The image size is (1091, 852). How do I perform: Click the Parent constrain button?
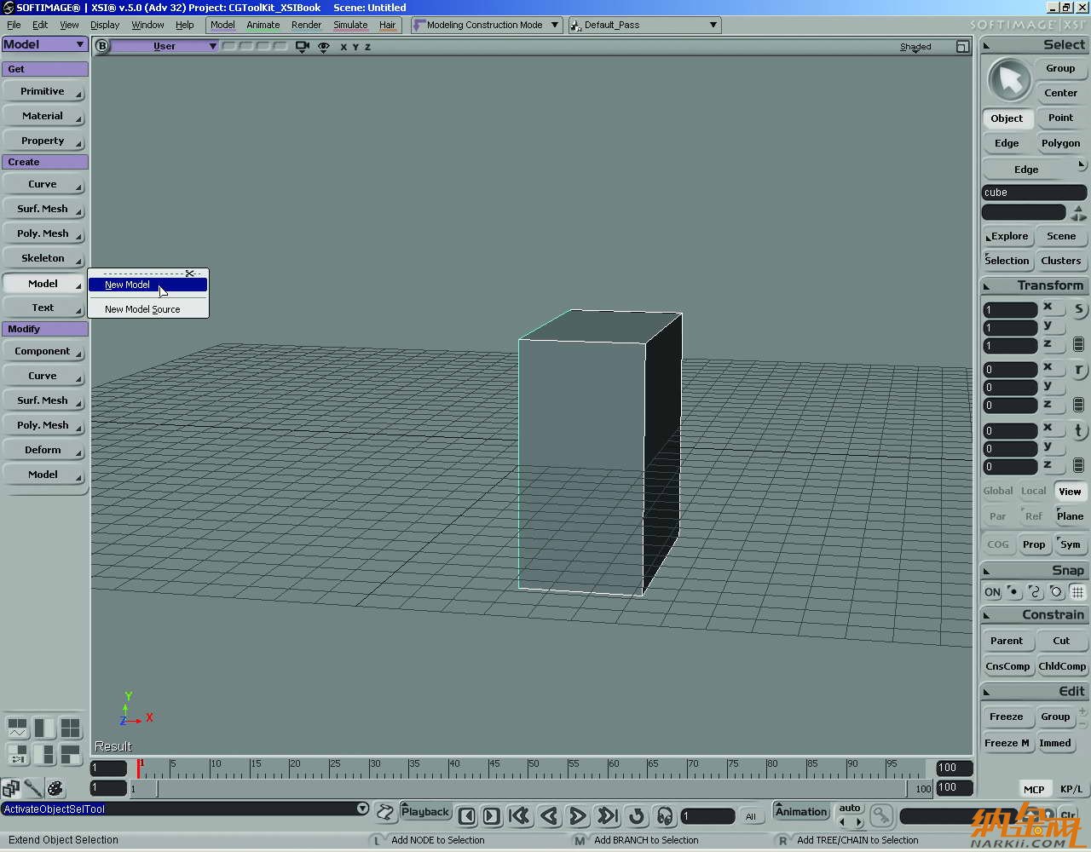point(1007,641)
